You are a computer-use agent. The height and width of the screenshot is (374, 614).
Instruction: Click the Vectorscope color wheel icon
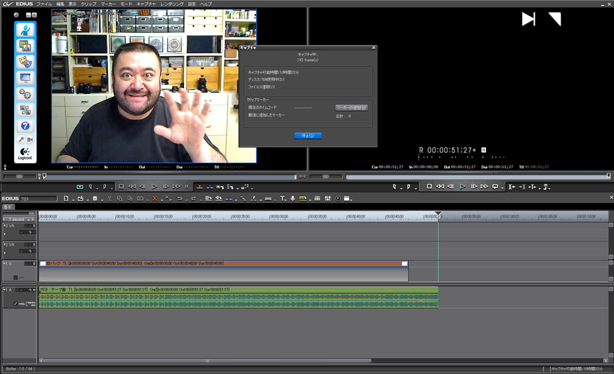tap(338, 199)
